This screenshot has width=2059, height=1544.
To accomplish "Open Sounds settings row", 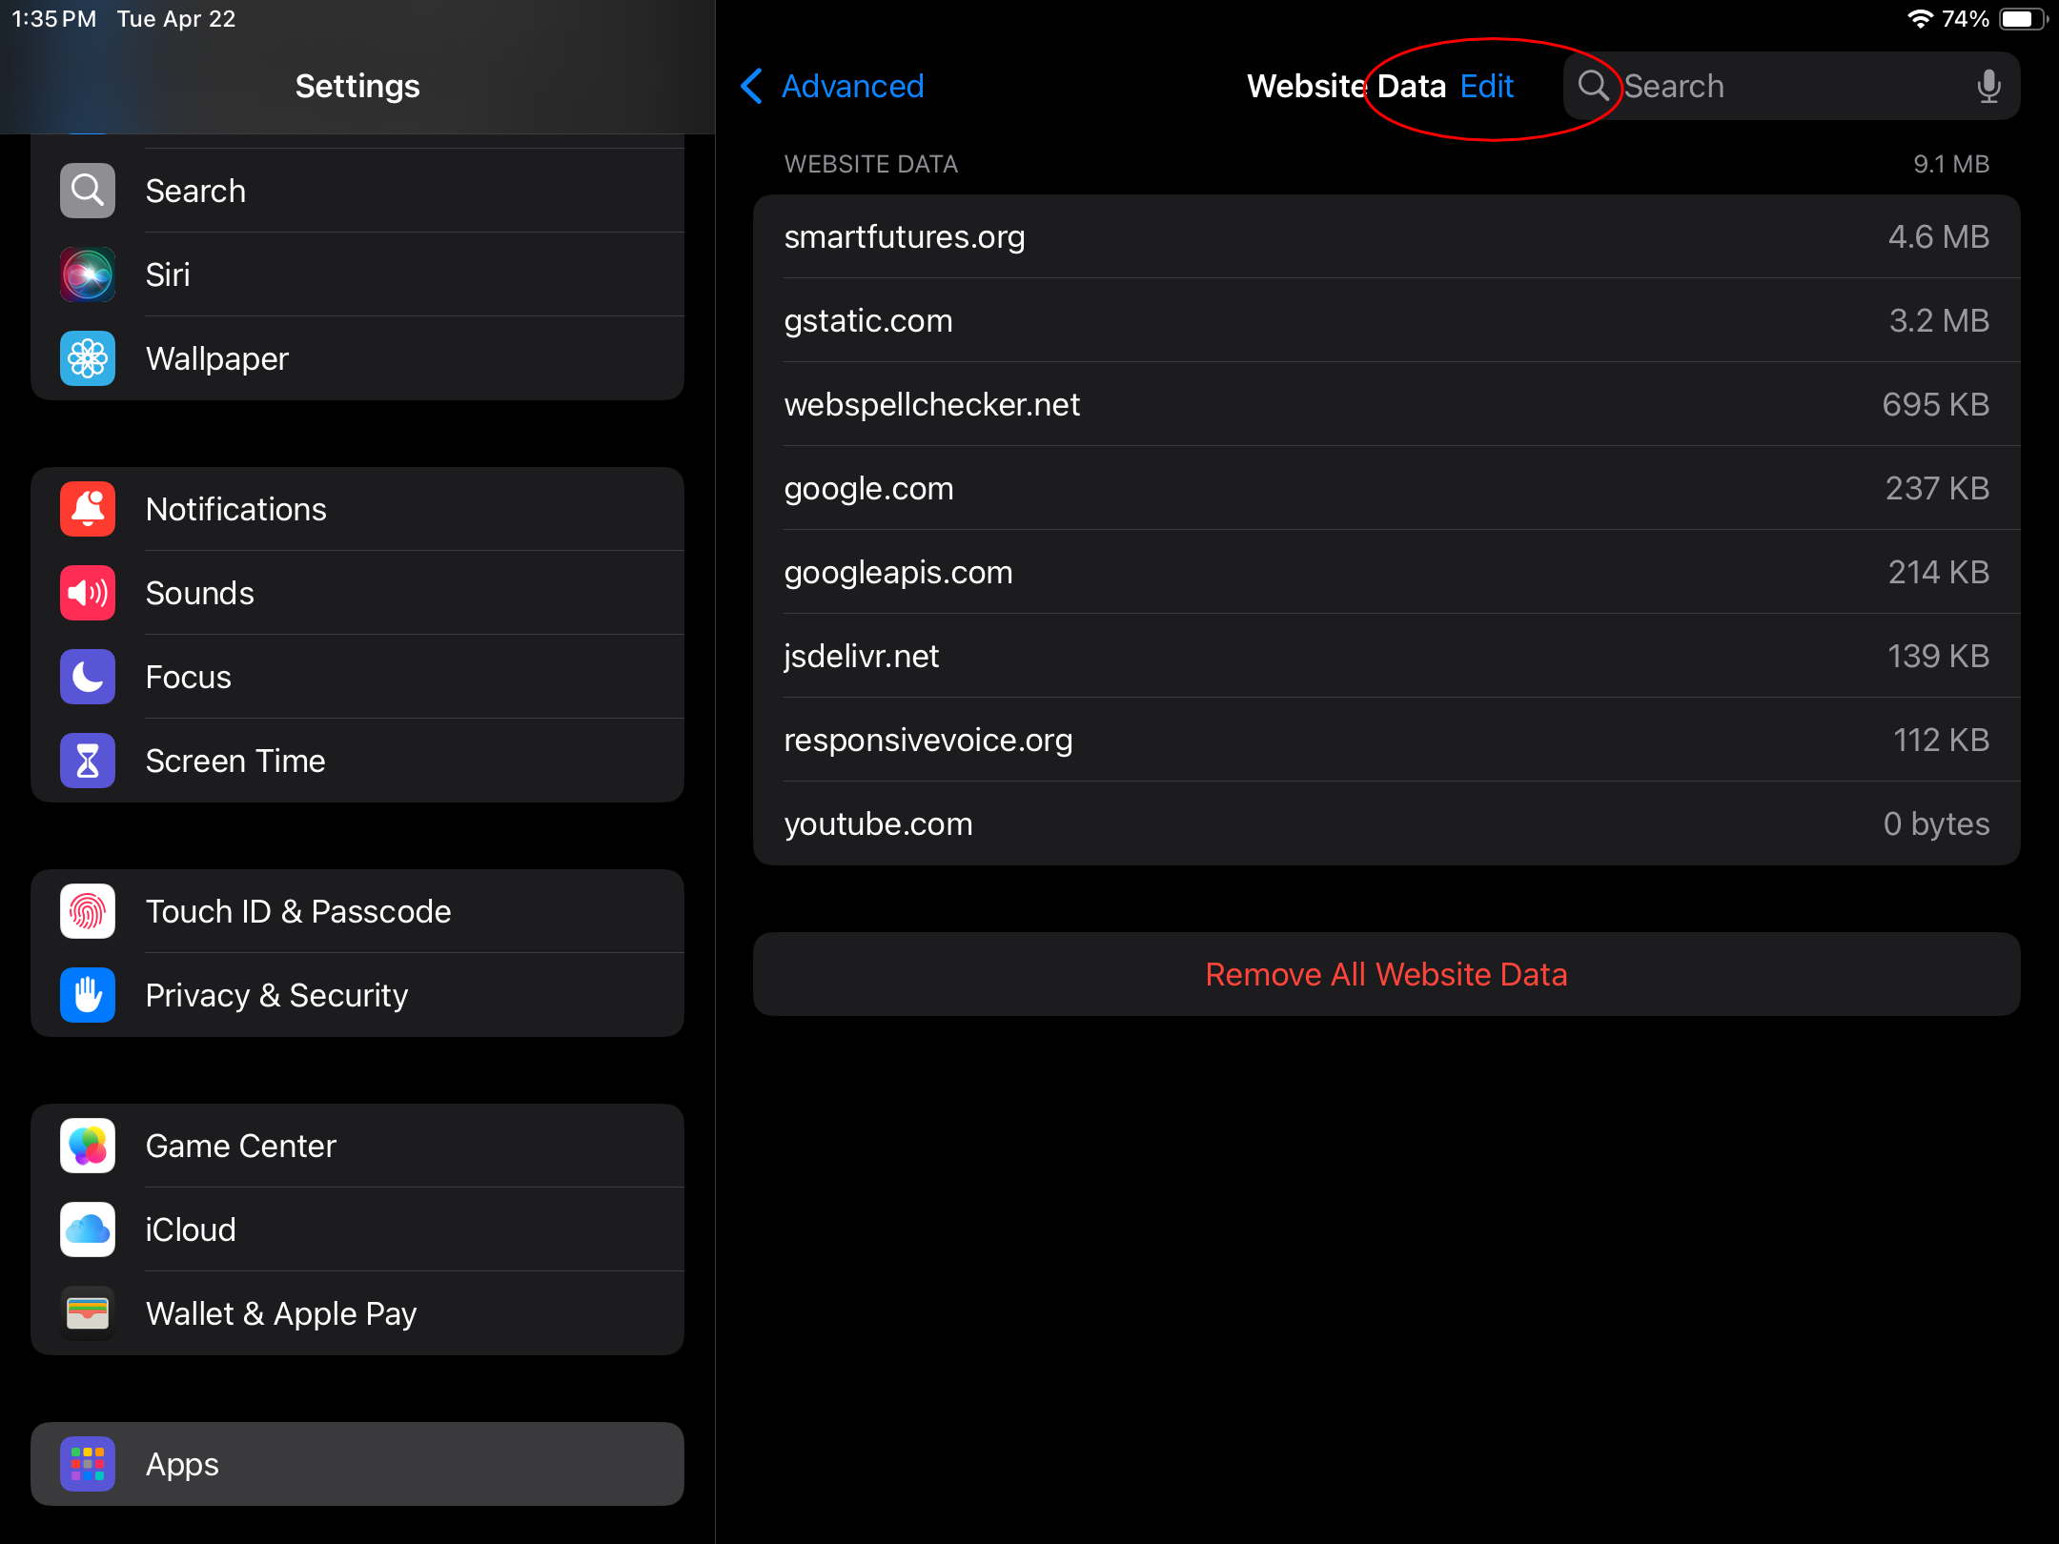I will pyautogui.click(x=357, y=593).
